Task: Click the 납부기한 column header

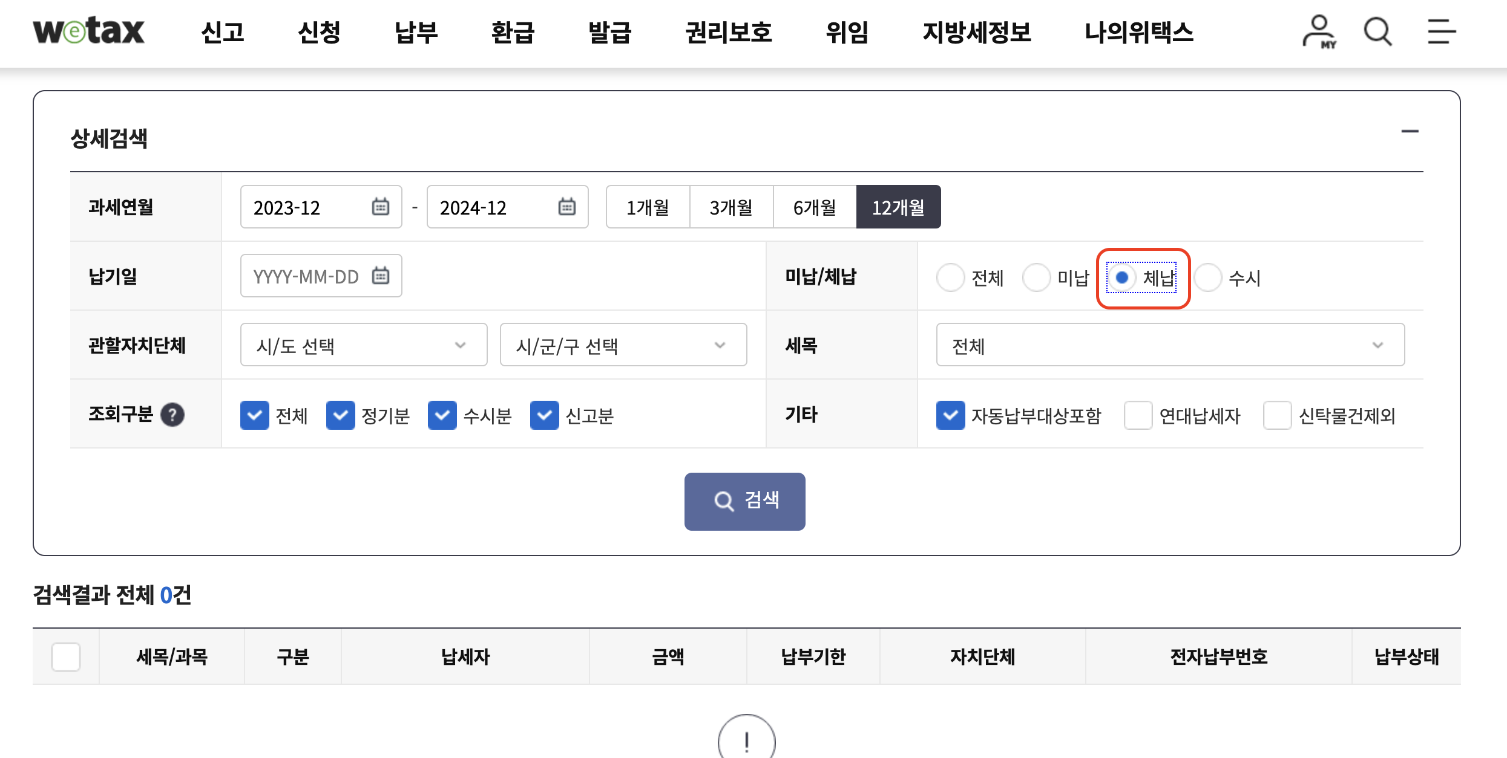Action: pyautogui.click(x=813, y=656)
